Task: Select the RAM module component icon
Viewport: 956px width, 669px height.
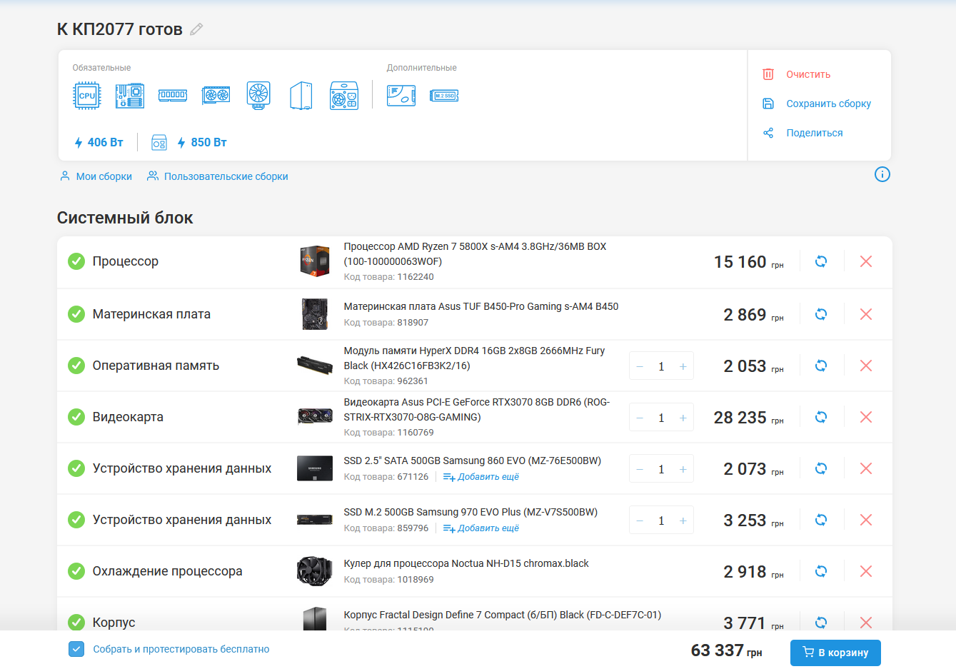Action: click(173, 95)
